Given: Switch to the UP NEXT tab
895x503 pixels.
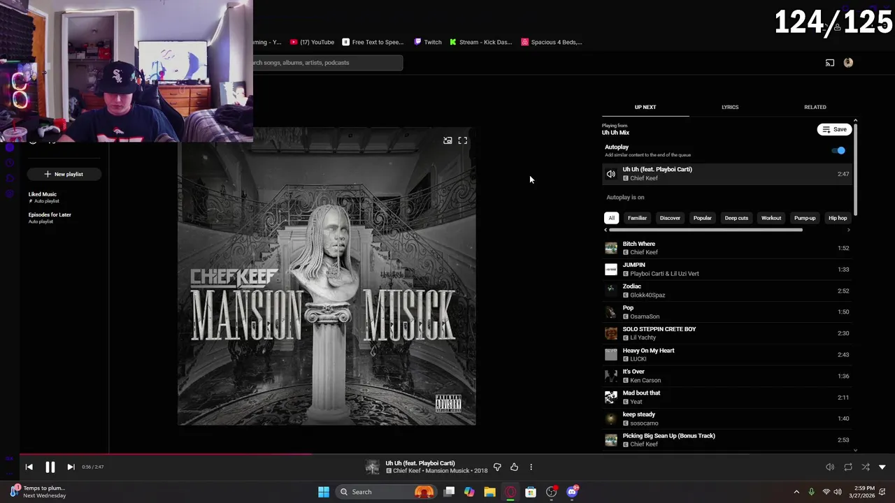Looking at the screenshot, I should tap(645, 107).
